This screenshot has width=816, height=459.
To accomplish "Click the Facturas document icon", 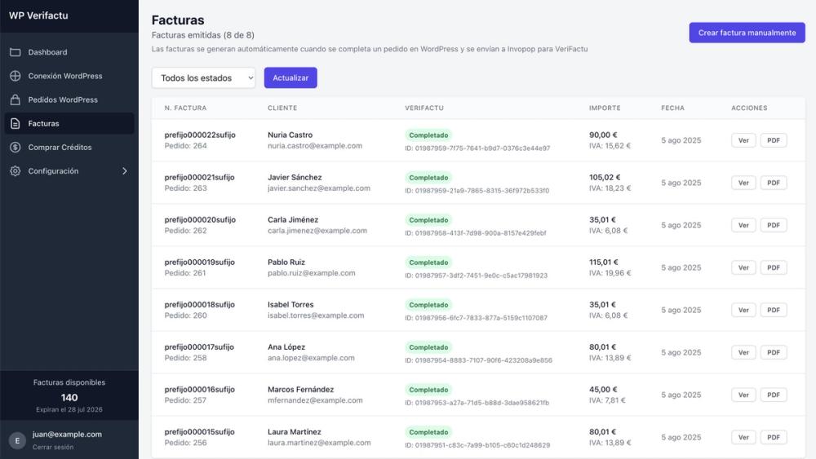I will pyautogui.click(x=15, y=124).
